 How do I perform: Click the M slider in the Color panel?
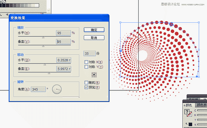point(202,115)
